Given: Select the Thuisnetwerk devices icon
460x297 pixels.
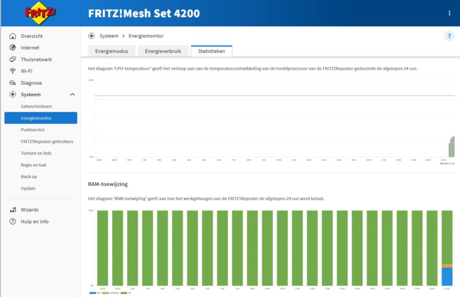Looking at the screenshot, I should [13, 60].
